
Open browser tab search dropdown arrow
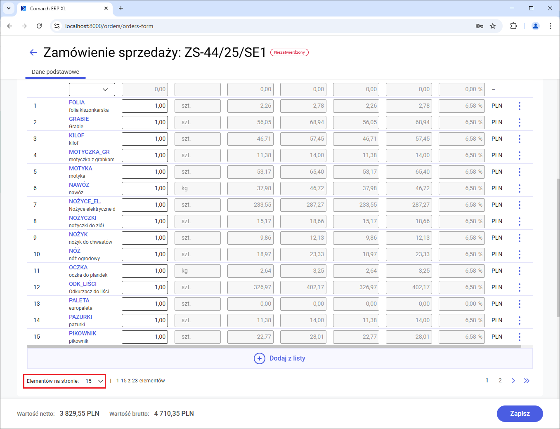click(x=9, y=8)
